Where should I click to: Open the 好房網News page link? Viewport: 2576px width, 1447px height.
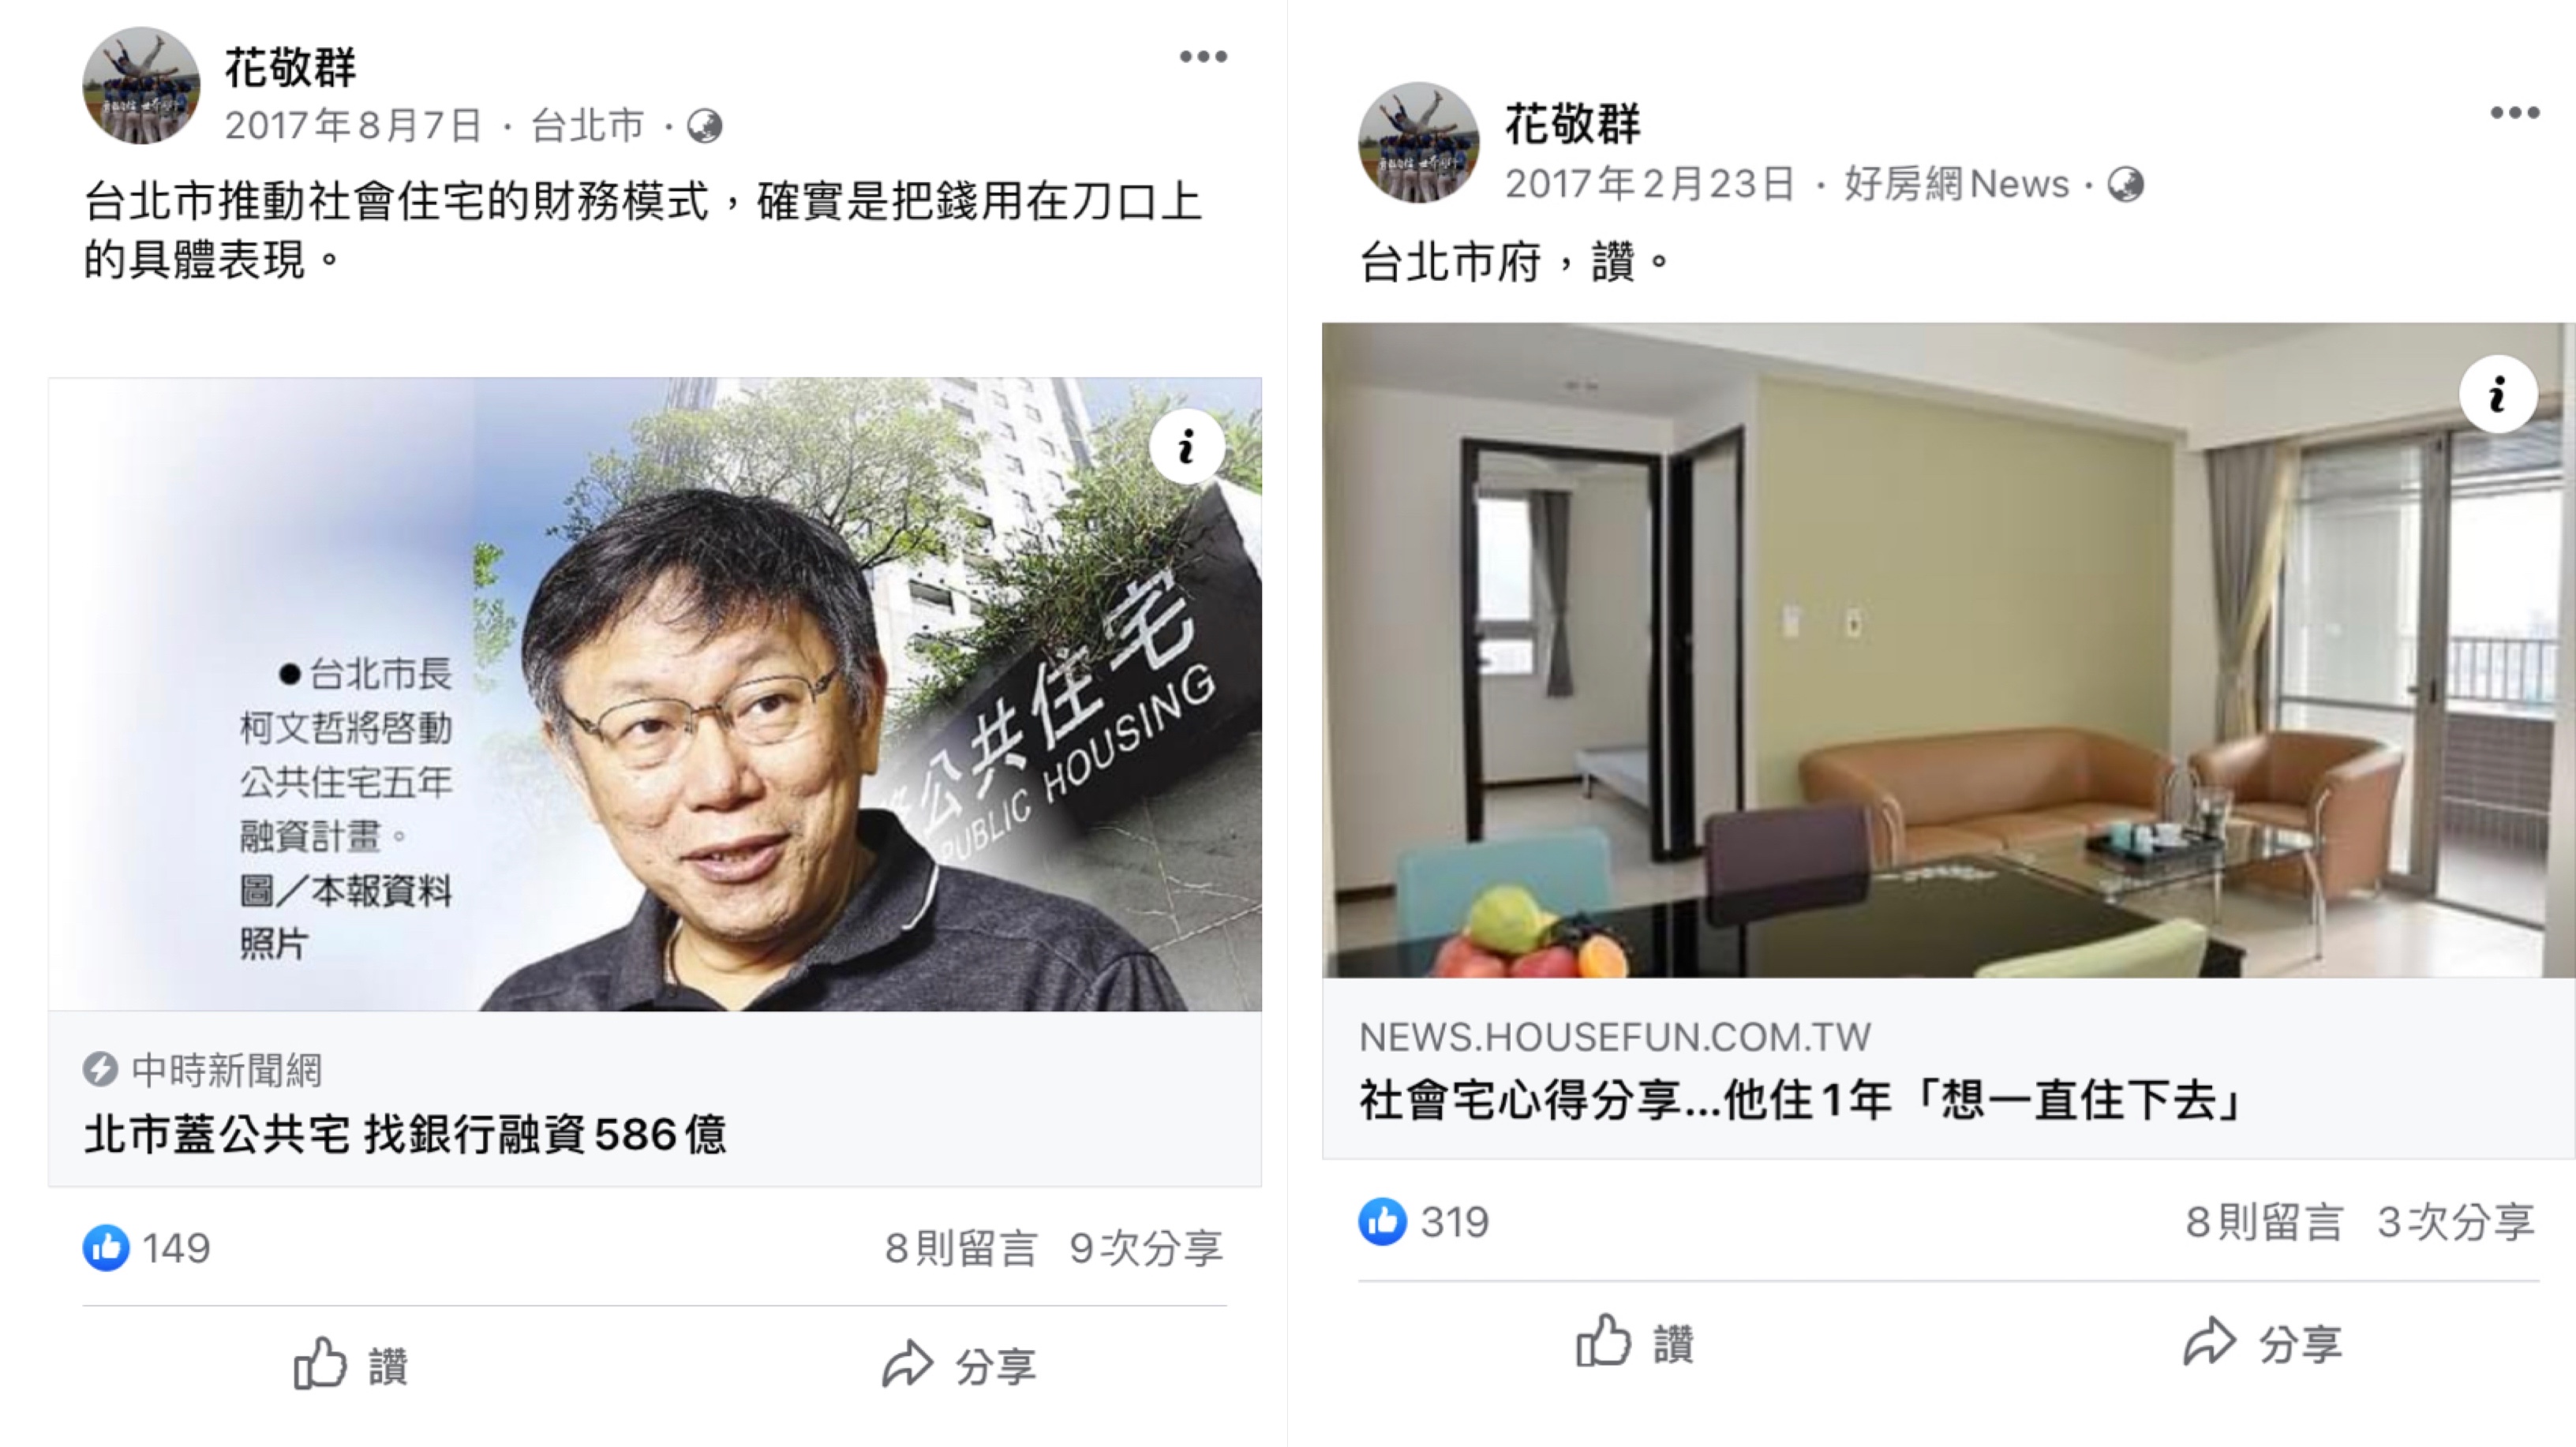pyautogui.click(x=1956, y=184)
